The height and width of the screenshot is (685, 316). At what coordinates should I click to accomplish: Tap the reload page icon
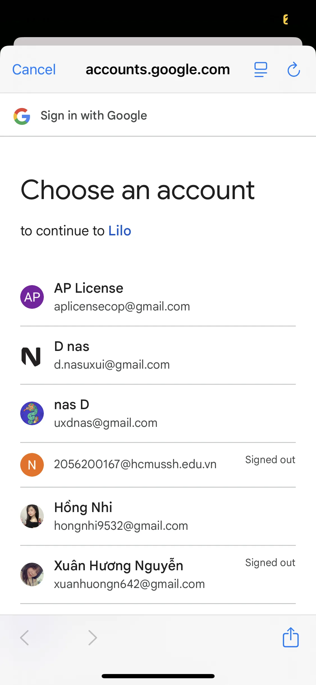tap(294, 69)
